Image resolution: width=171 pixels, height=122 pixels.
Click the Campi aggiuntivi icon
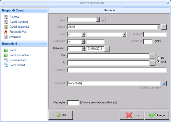pyautogui.click(x=6, y=27)
